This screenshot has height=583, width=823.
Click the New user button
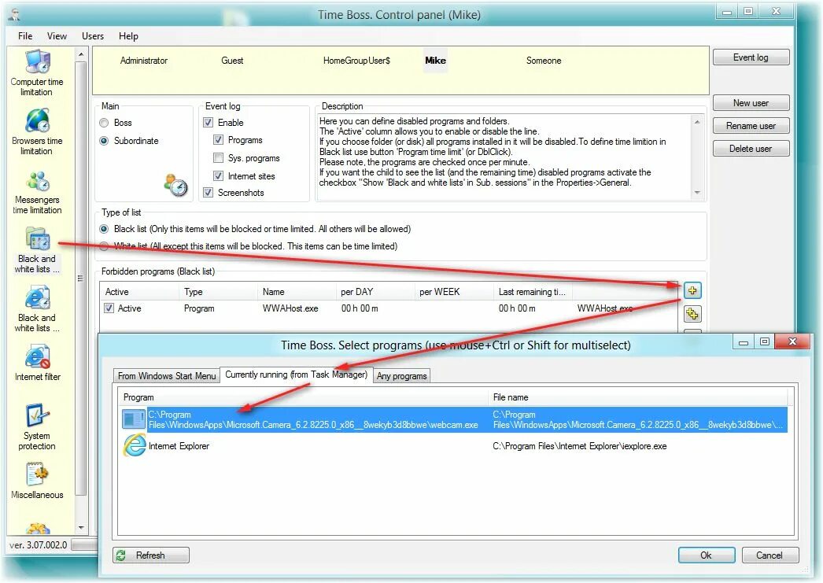751,103
